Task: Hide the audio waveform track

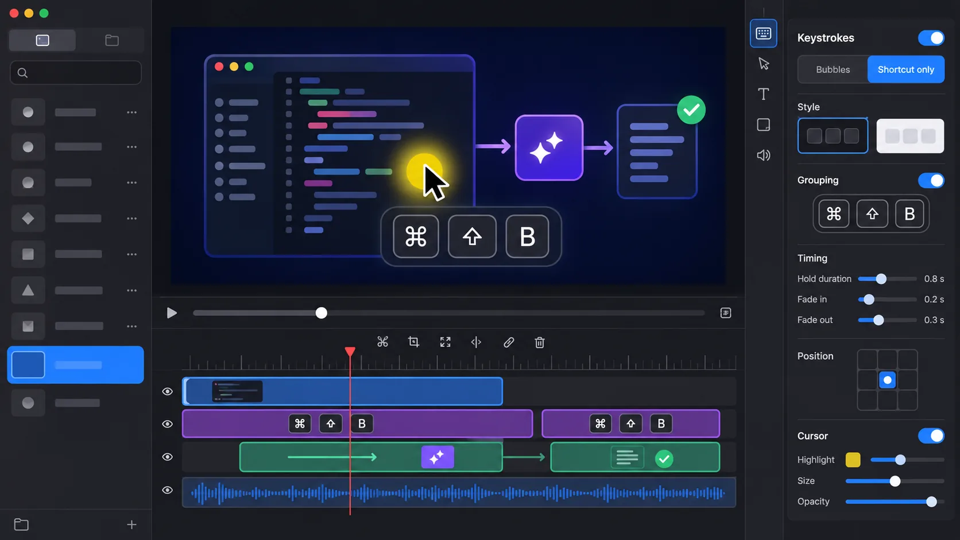Action: click(167, 490)
